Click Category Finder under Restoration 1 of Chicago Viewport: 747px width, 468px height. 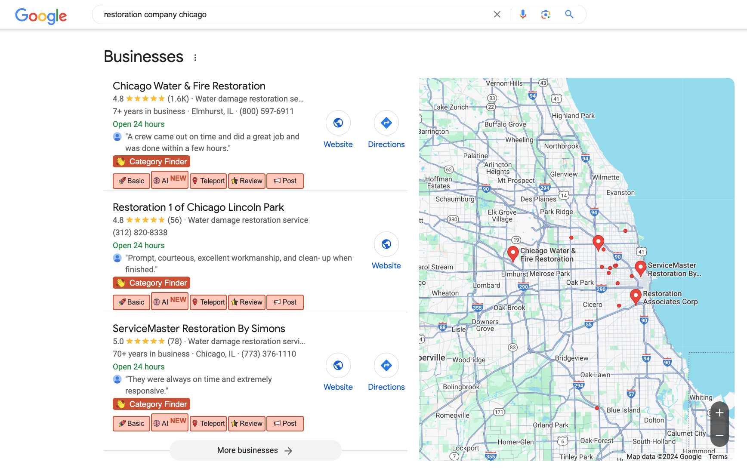(x=151, y=283)
